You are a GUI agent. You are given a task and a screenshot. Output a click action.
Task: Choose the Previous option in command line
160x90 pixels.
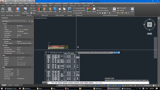tap(76, 83)
